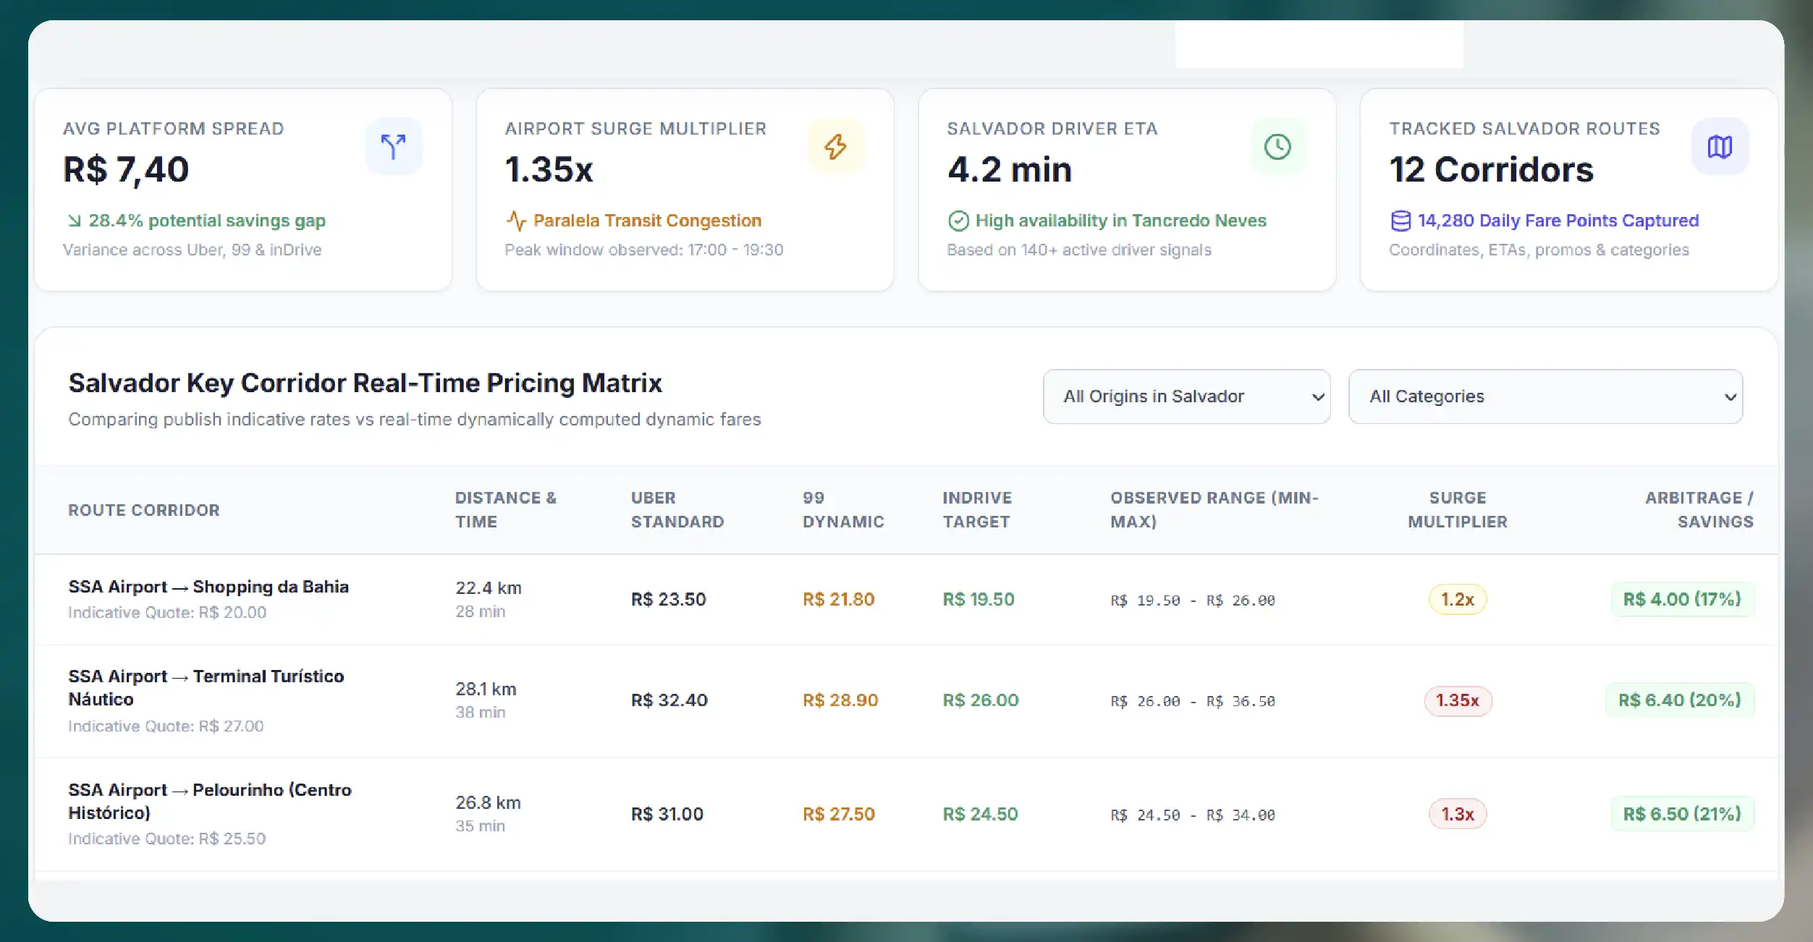This screenshot has width=1813, height=942.
Task: Select the SSA Airport to Pelourinho route
Action: point(210,801)
